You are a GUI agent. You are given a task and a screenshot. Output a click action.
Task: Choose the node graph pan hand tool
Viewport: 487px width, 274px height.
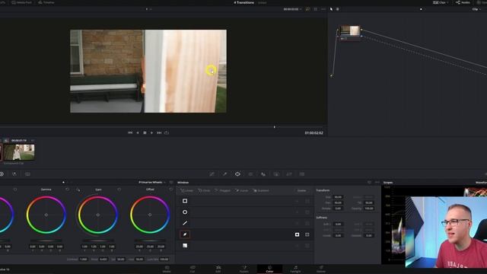338,9
